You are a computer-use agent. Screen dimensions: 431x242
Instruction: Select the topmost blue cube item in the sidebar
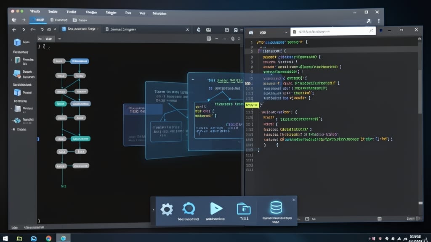click(17, 42)
